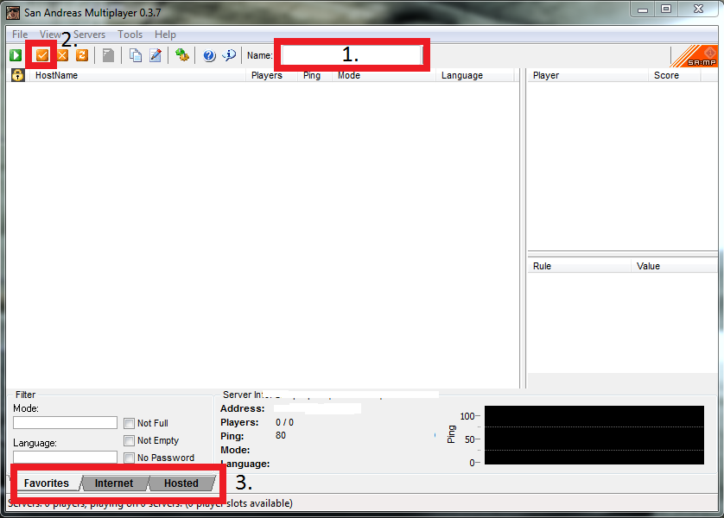Viewport: 724px width, 518px height.
Task: Check the No Password filter
Action: coord(130,458)
